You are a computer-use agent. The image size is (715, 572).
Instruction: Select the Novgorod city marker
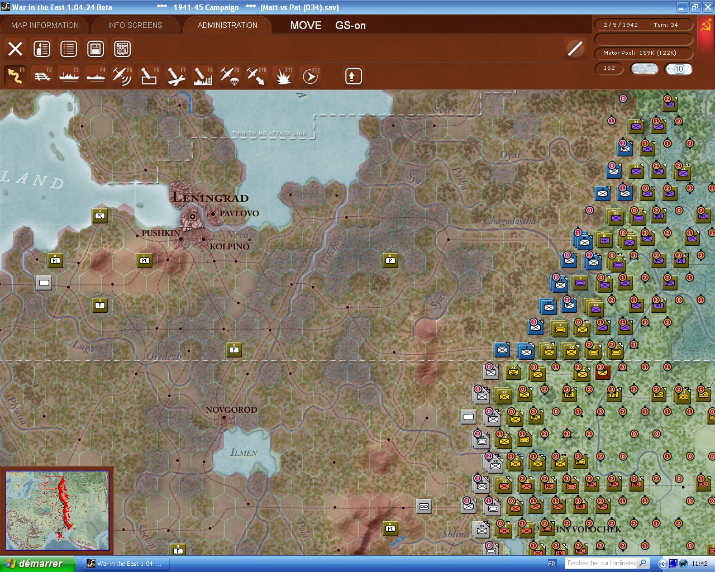click(x=224, y=417)
